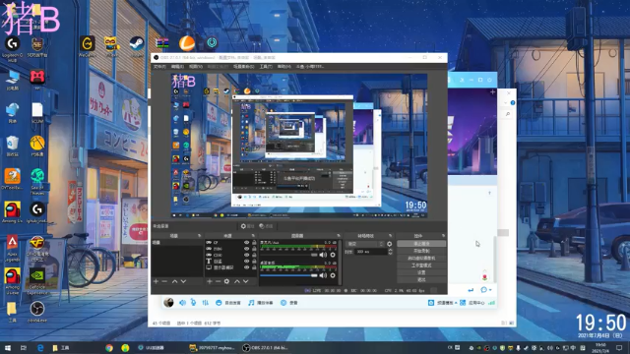Mute the Desktop Audio speaker icon
Image resolution: width=630 pixels, height=354 pixels.
323,275
